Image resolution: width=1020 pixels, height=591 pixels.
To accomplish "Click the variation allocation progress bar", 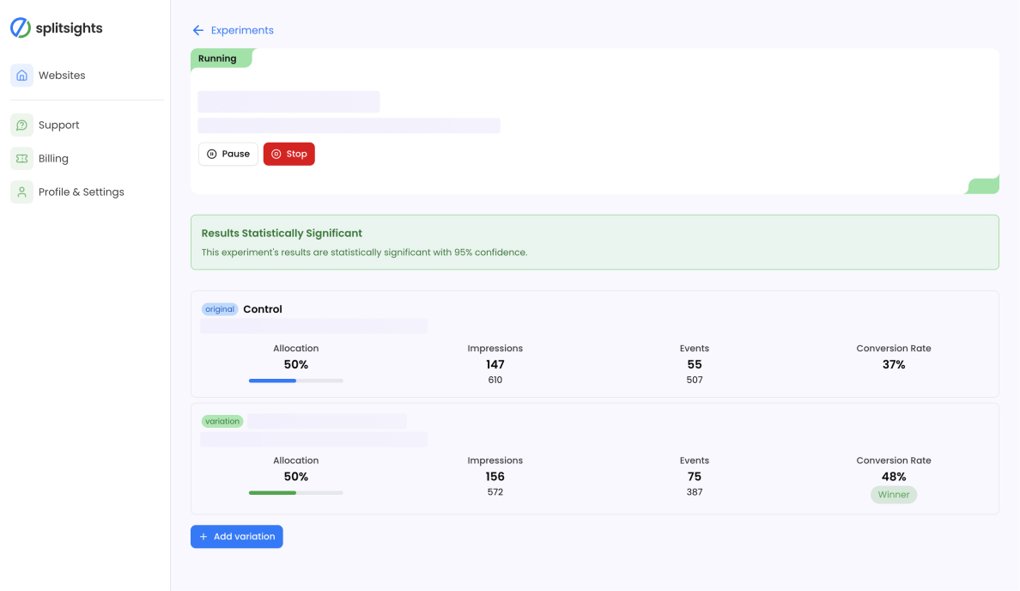I will tap(295, 492).
